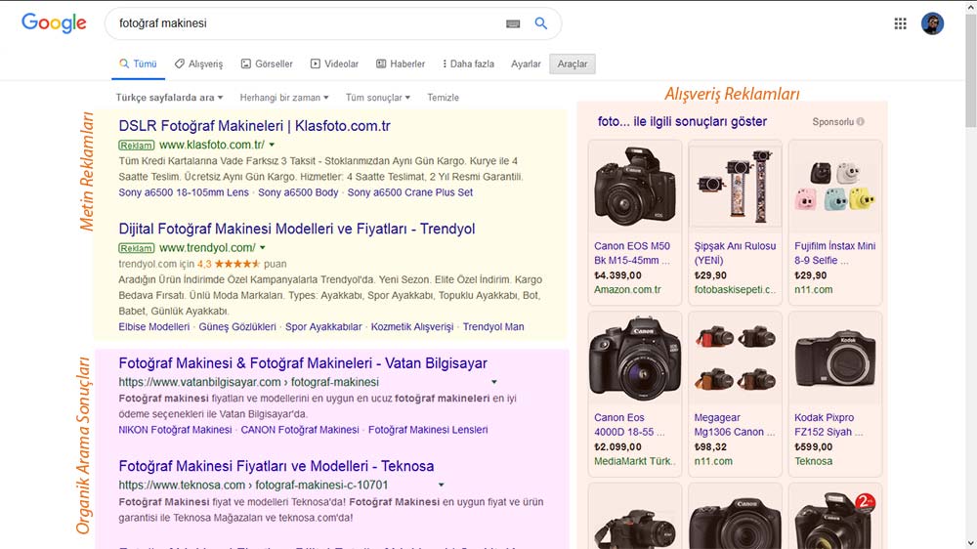Expand arrow beside teknosa.com URL
The image size is (977, 549).
pyautogui.click(x=442, y=485)
